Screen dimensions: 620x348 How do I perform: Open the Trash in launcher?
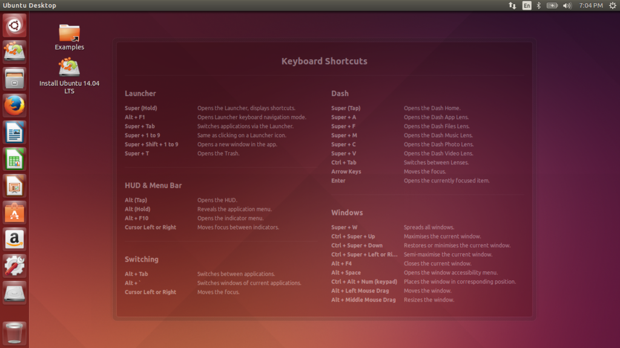click(x=15, y=333)
